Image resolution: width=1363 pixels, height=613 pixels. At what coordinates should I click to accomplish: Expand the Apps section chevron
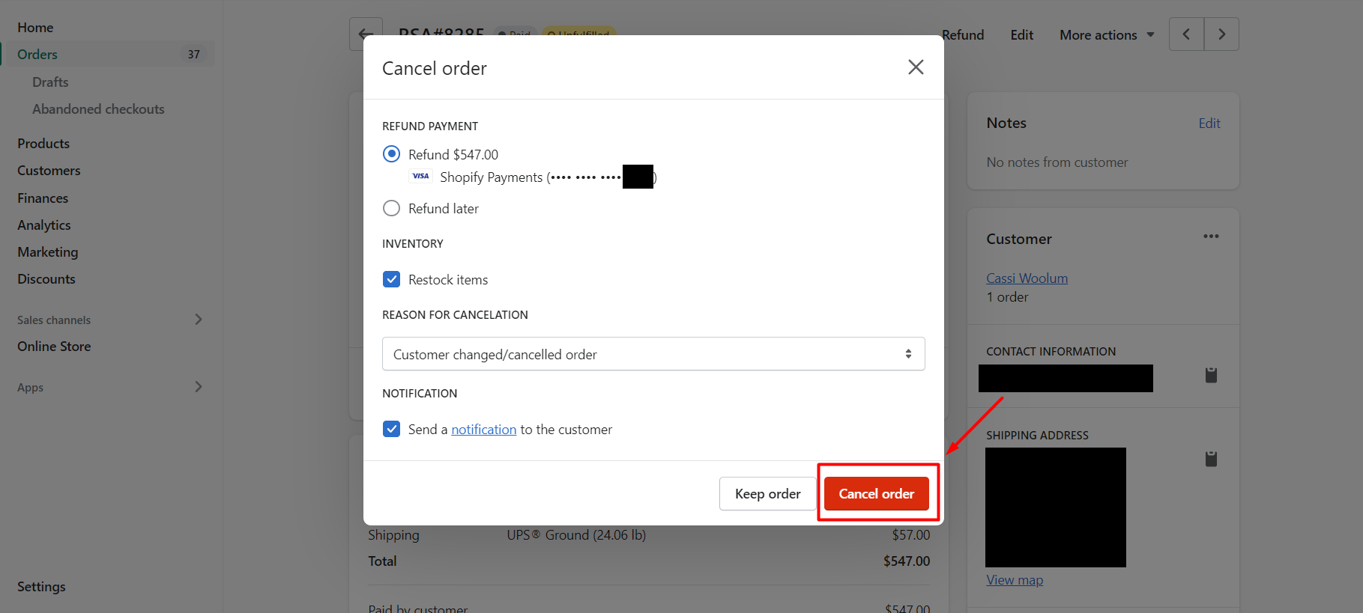198,387
